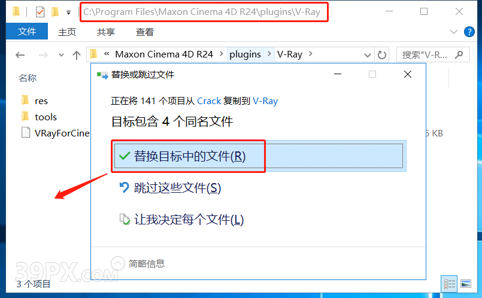Refresh the V-Ray folder view

(382, 55)
